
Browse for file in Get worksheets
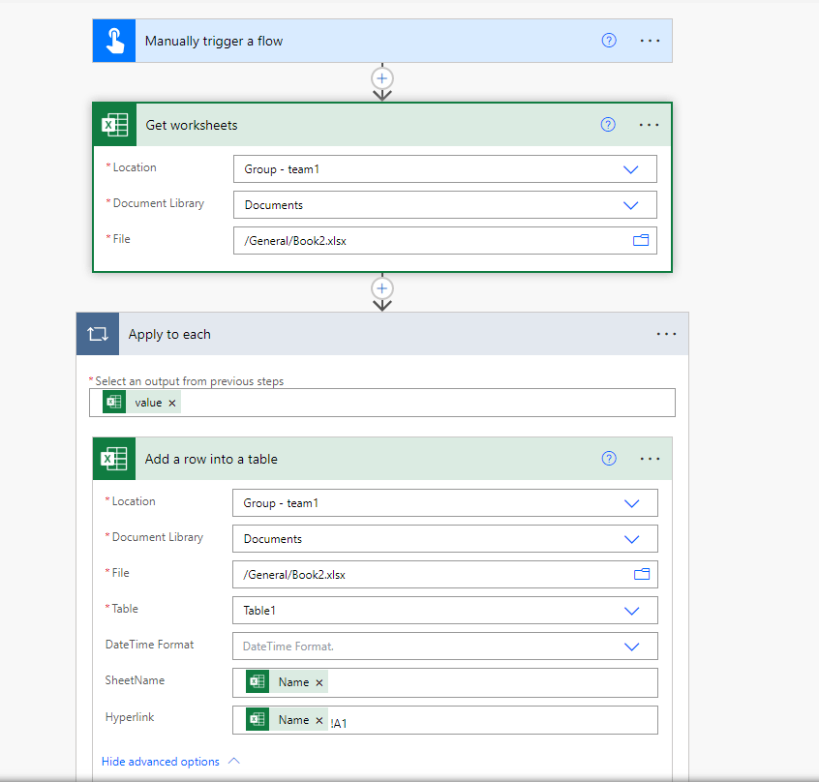640,240
